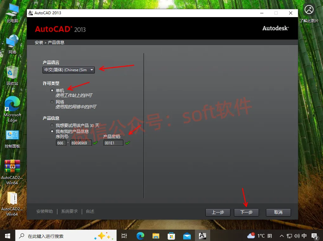323x241 pixels.
Task: Show hidden system tray icons
Action: pos(281,236)
